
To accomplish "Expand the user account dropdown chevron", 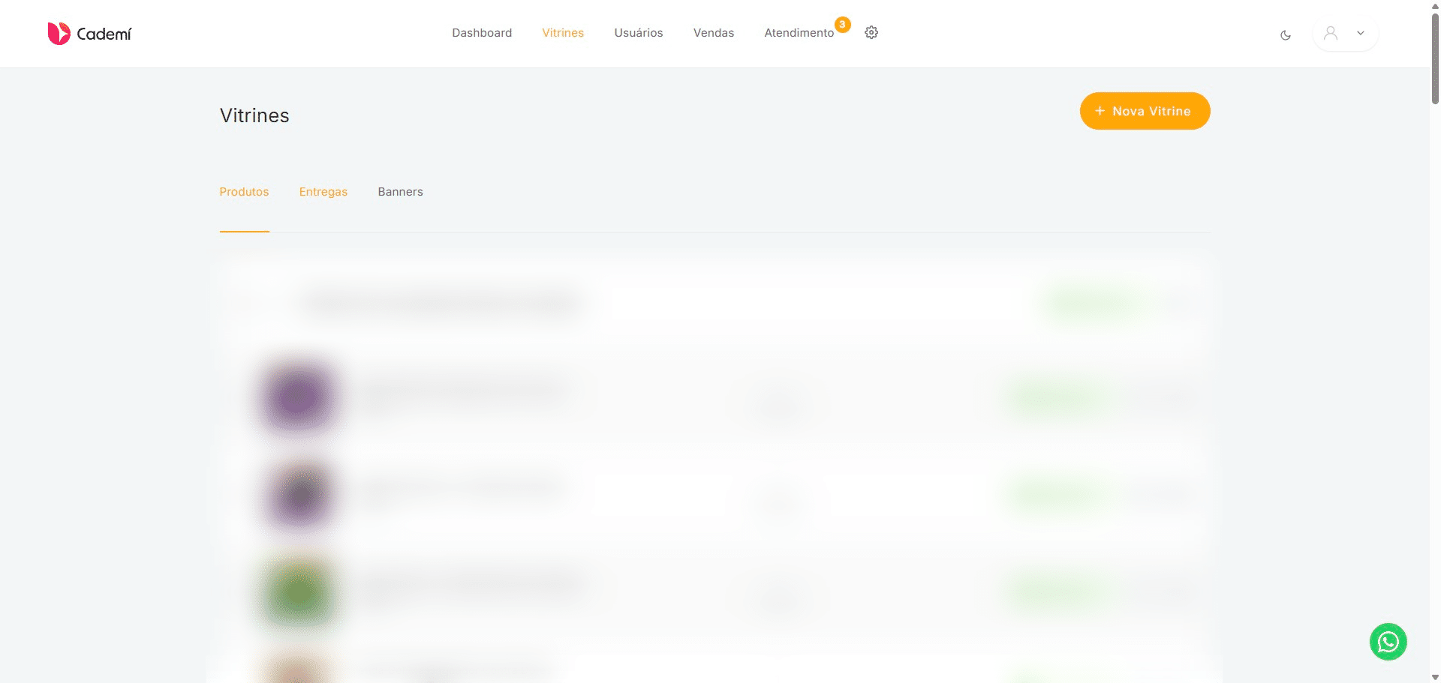I will (x=1361, y=33).
